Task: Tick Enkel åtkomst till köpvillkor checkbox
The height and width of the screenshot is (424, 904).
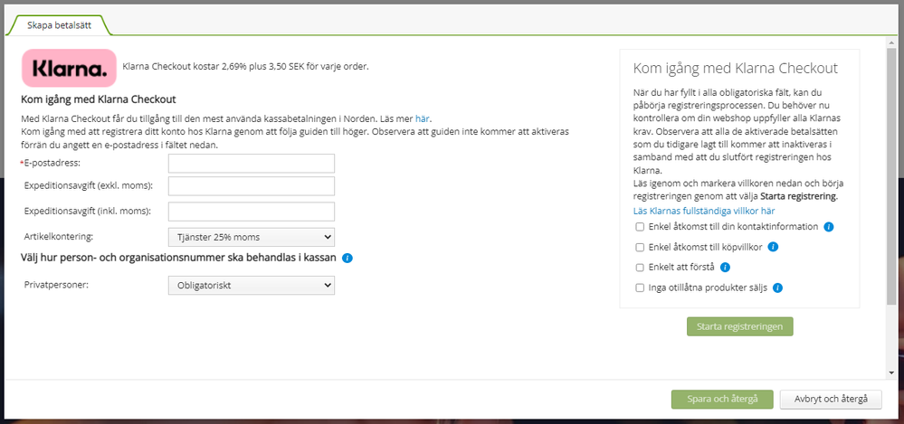Action: [x=640, y=247]
